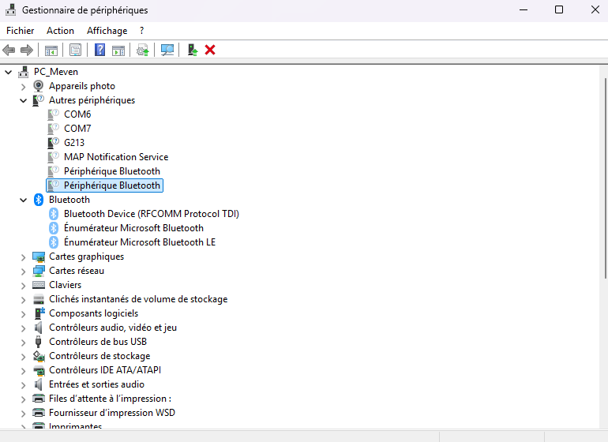Select Énumérateur Microsoft Bluetooth device

133,228
